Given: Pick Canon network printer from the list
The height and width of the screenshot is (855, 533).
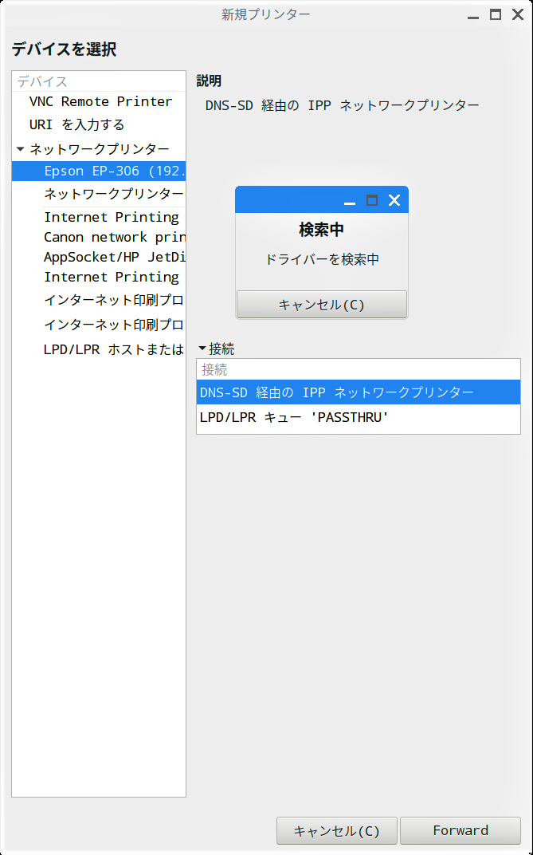Looking at the screenshot, I should [x=114, y=237].
